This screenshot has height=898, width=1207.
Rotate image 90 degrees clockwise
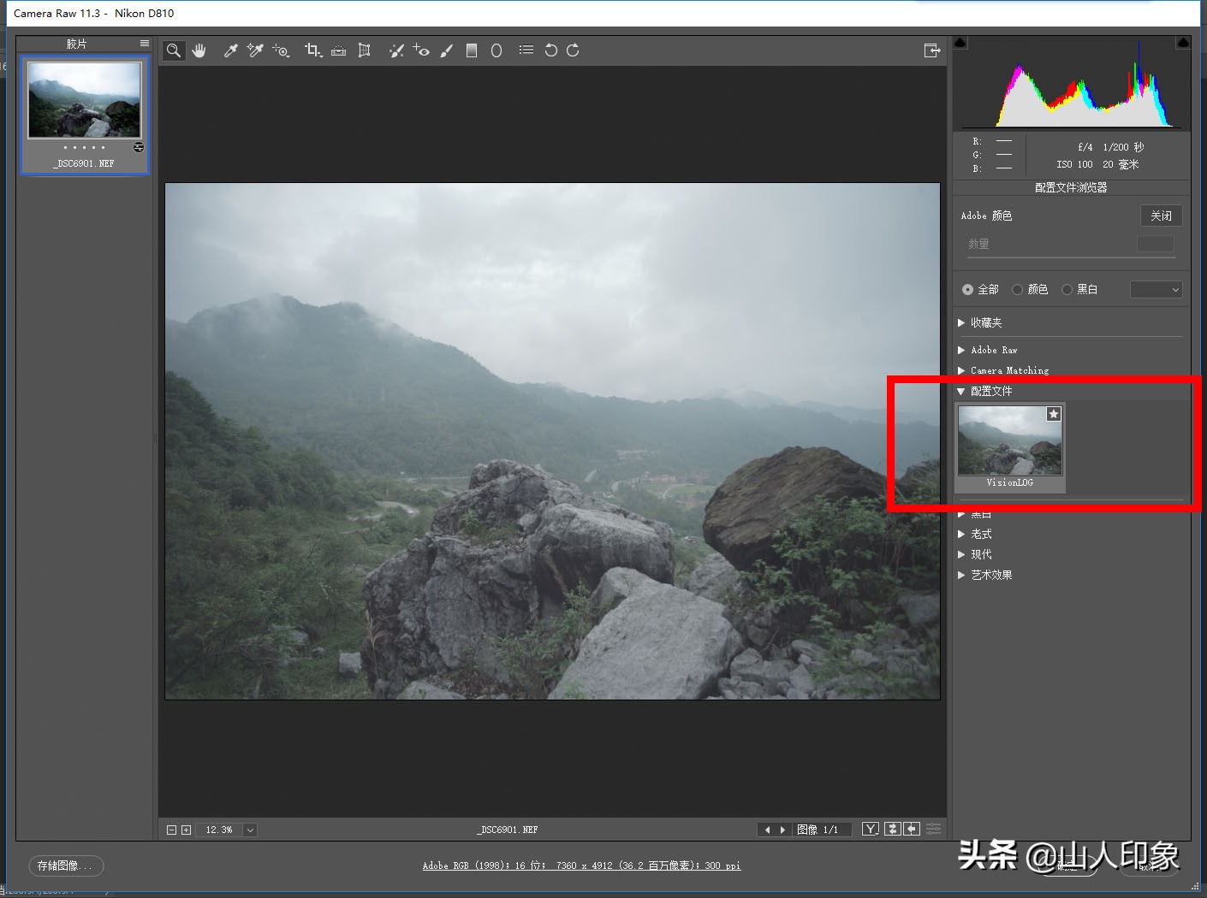point(573,50)
